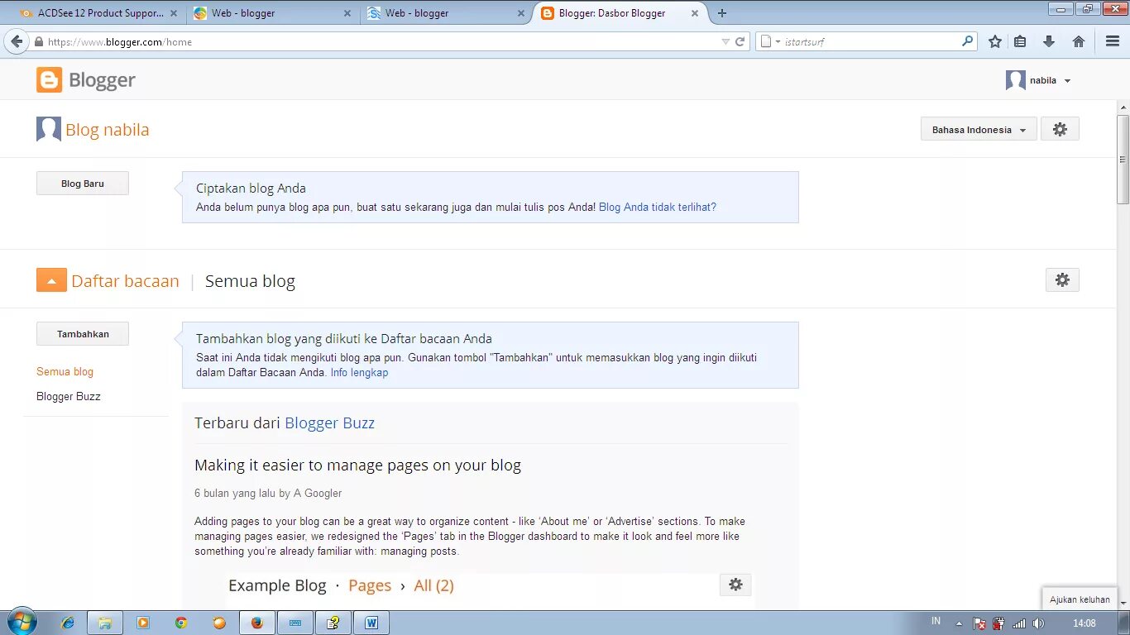Open reading list settings gear icon

1062,280
